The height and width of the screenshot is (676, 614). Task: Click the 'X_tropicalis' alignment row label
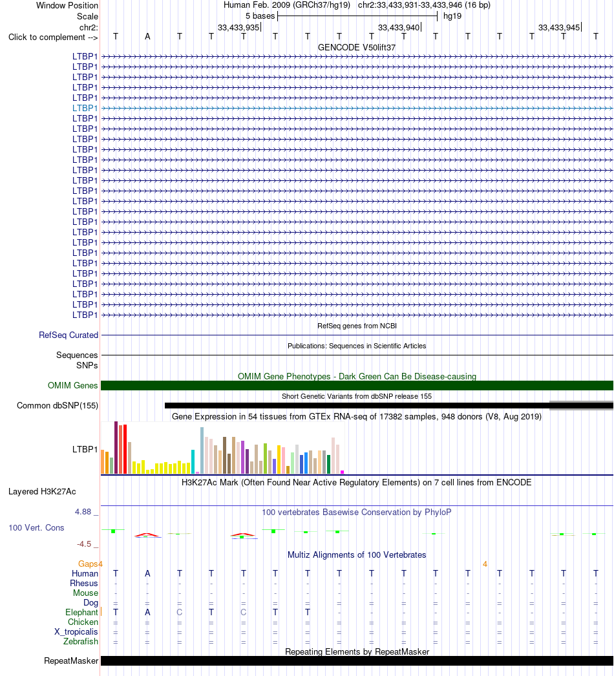[x=76, y=631]
